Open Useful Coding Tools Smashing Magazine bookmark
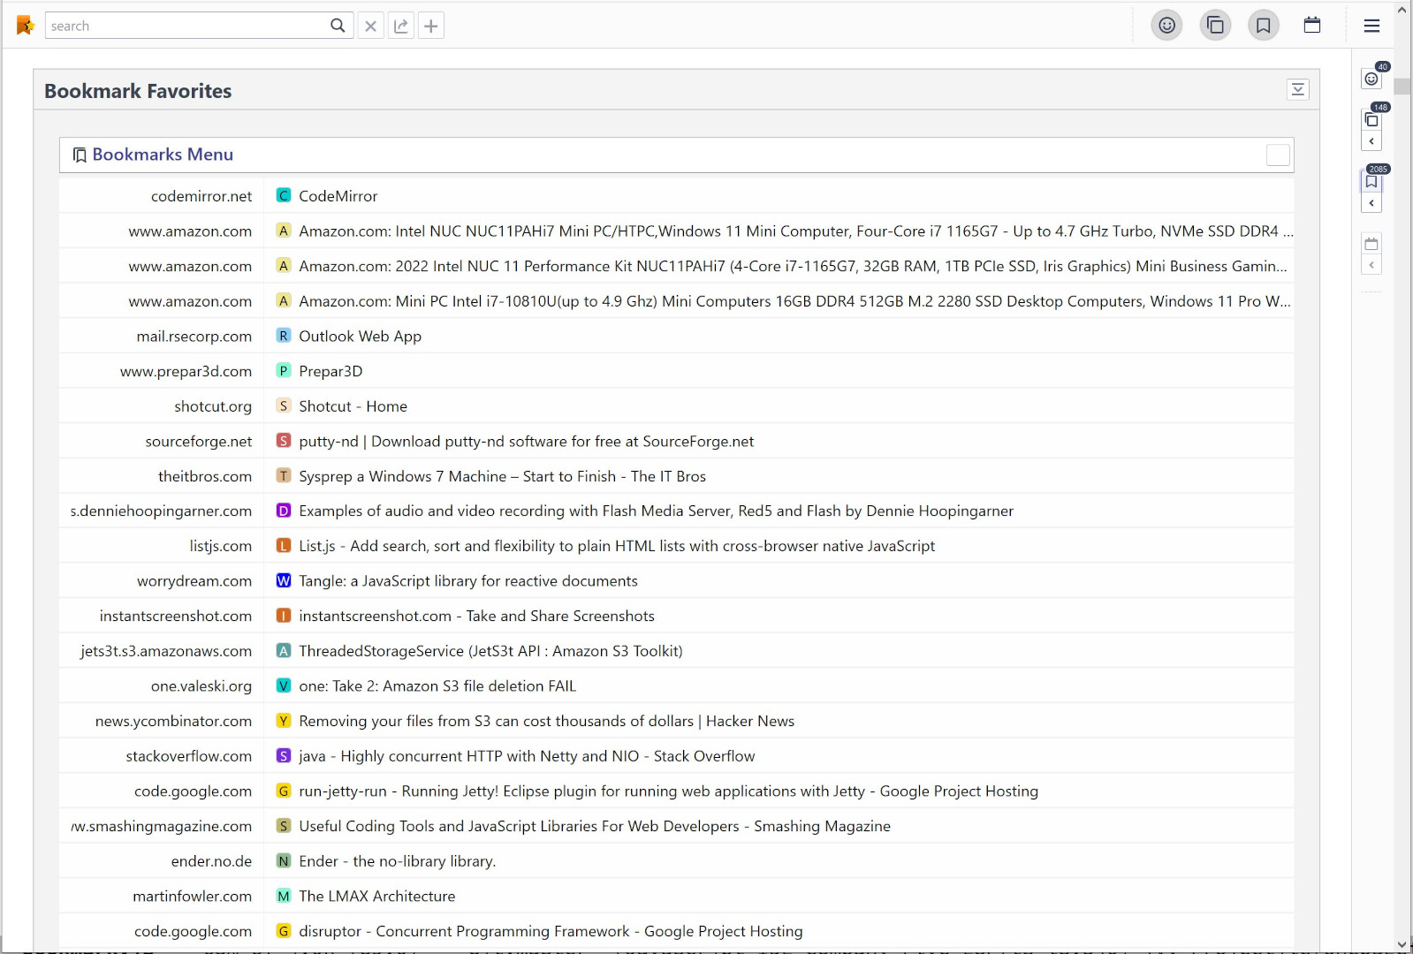Screen dimensions: 1413x954 click(595, 826)
